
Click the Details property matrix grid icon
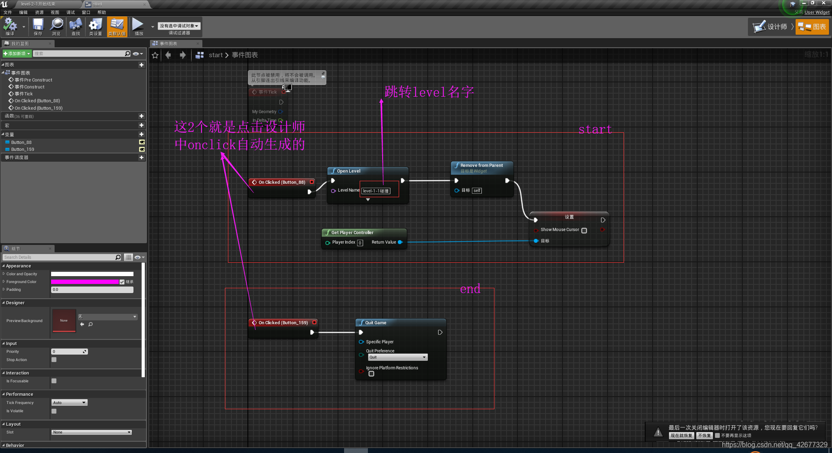(x=128, y=257)
